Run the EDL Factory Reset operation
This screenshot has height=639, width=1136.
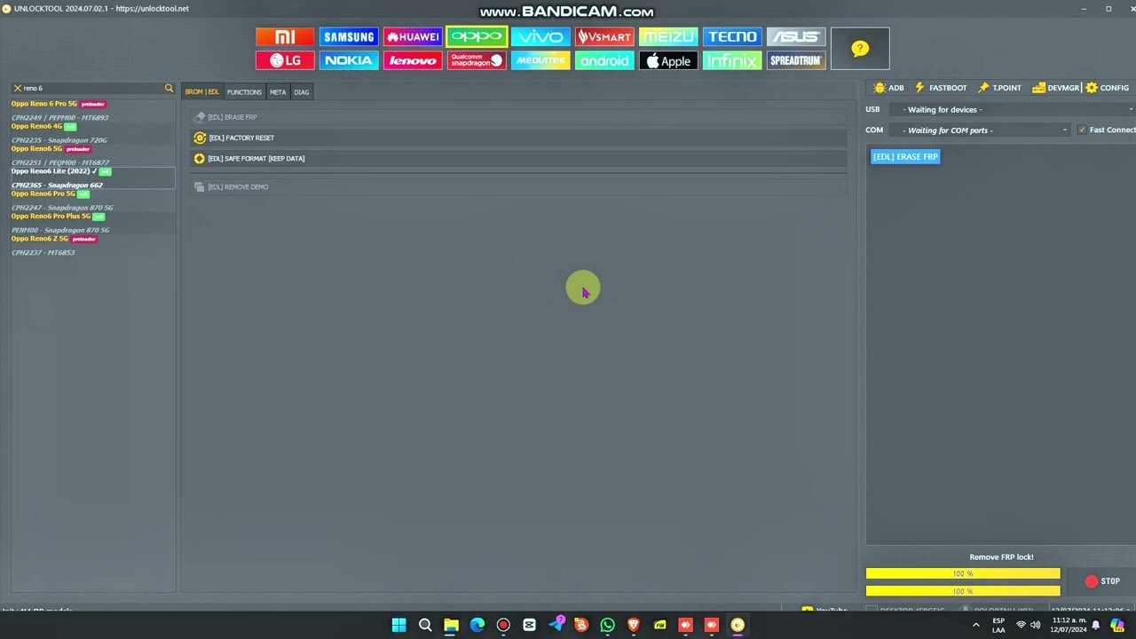(x=241, y=138)
